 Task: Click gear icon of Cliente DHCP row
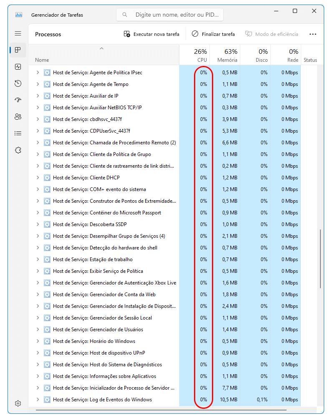pyautogui.click(x=47, y=178)
